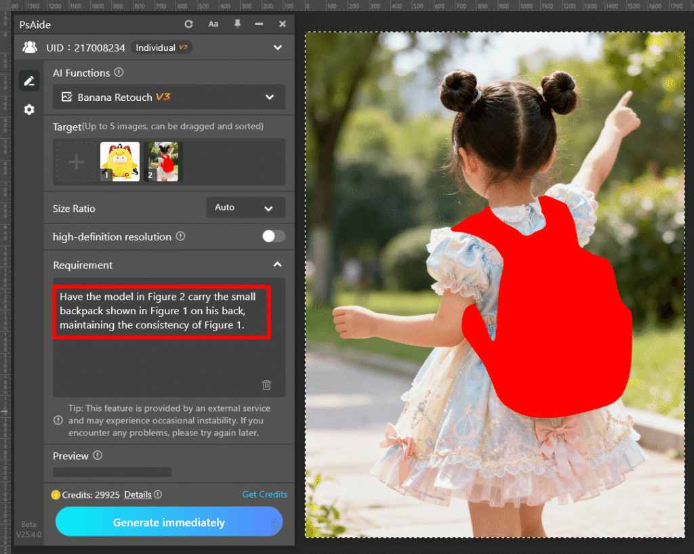694x554 pixels.
Task: Click the Get Credits link
Action: tap(264, 494)
